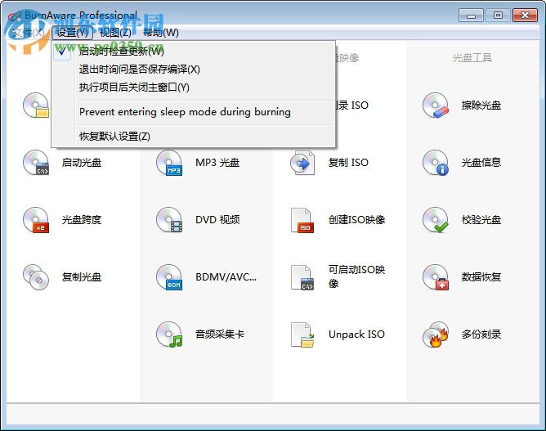This screenshot has height=431, width=546.
Task: Minimize the BurnAware Professional window
Action: 471,16
